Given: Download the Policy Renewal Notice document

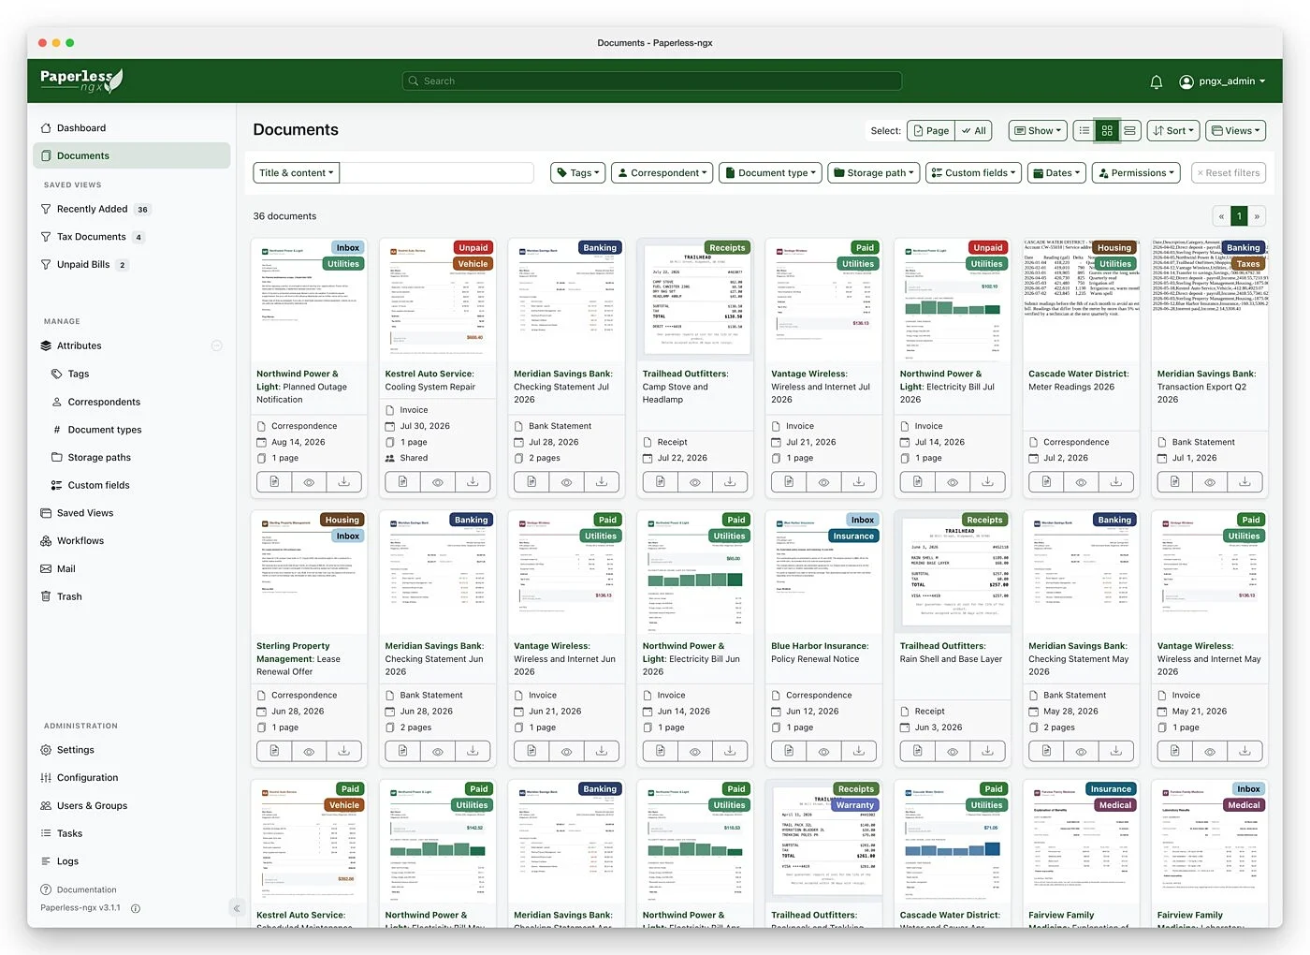Looking at the screenshot, I should (858, 751).
